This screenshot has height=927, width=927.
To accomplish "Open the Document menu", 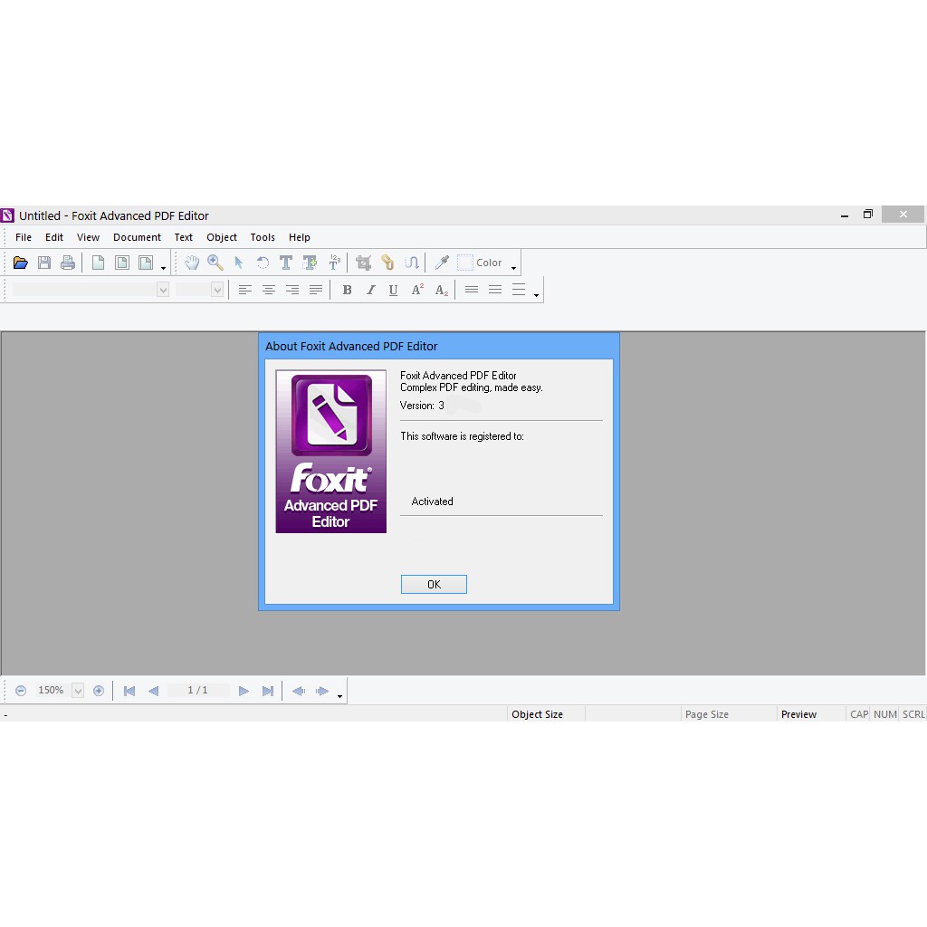I will click(137, 237).
